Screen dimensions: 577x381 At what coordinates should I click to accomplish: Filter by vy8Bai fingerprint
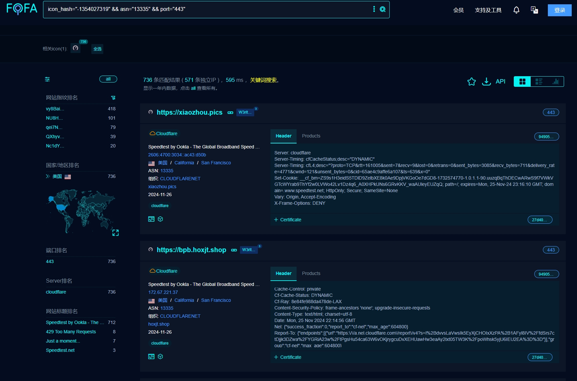55,109
